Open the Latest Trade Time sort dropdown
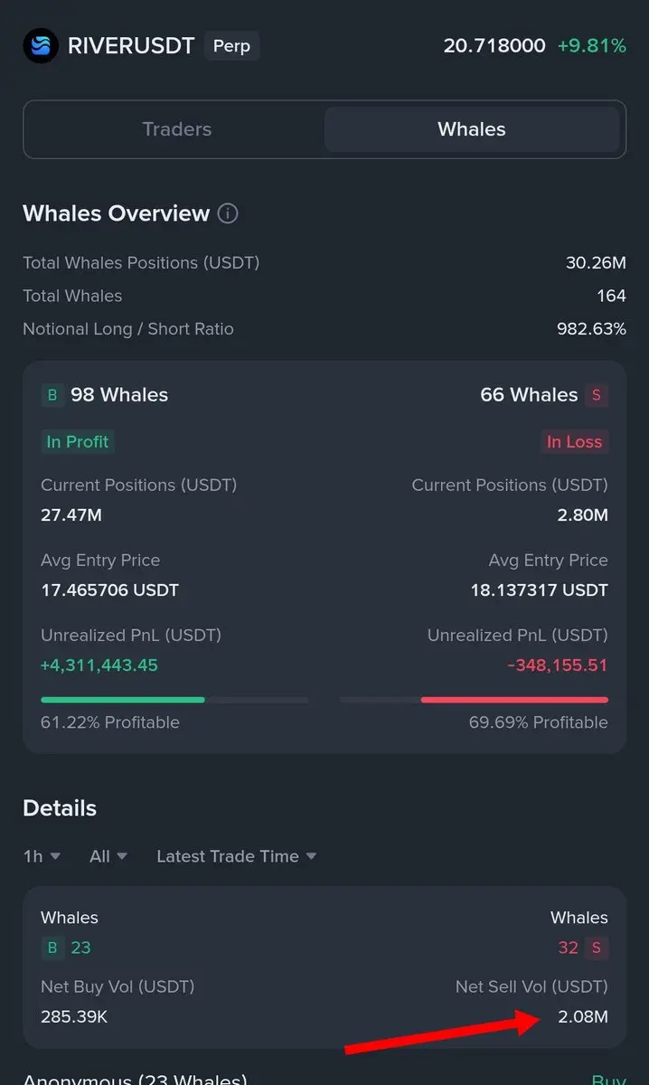 coord(236,856)
